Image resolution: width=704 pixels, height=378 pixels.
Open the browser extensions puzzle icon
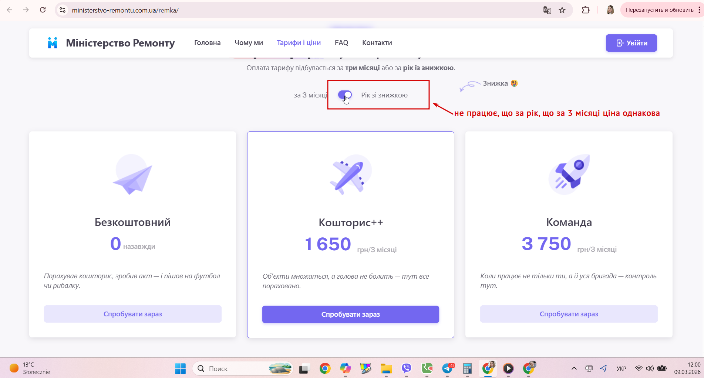click(586, 10)
